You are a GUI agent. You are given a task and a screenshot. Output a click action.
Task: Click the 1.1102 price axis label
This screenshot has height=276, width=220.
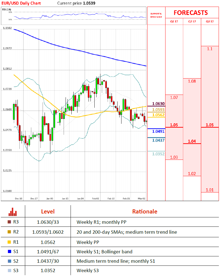7,28
